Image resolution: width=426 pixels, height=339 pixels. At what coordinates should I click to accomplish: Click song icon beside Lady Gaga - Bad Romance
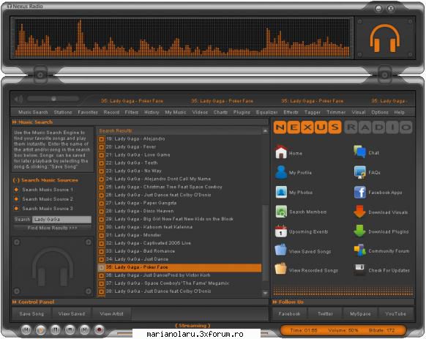pos(101,251)
